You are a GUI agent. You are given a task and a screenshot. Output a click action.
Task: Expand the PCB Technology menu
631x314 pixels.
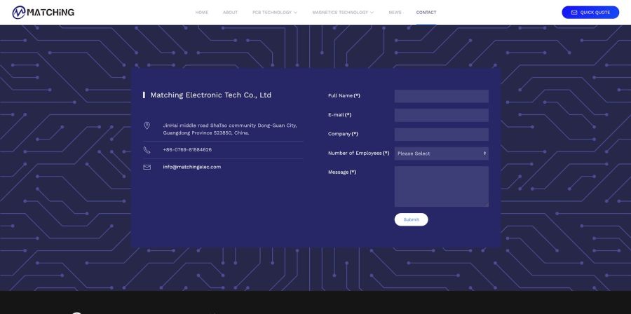point(275,13)
